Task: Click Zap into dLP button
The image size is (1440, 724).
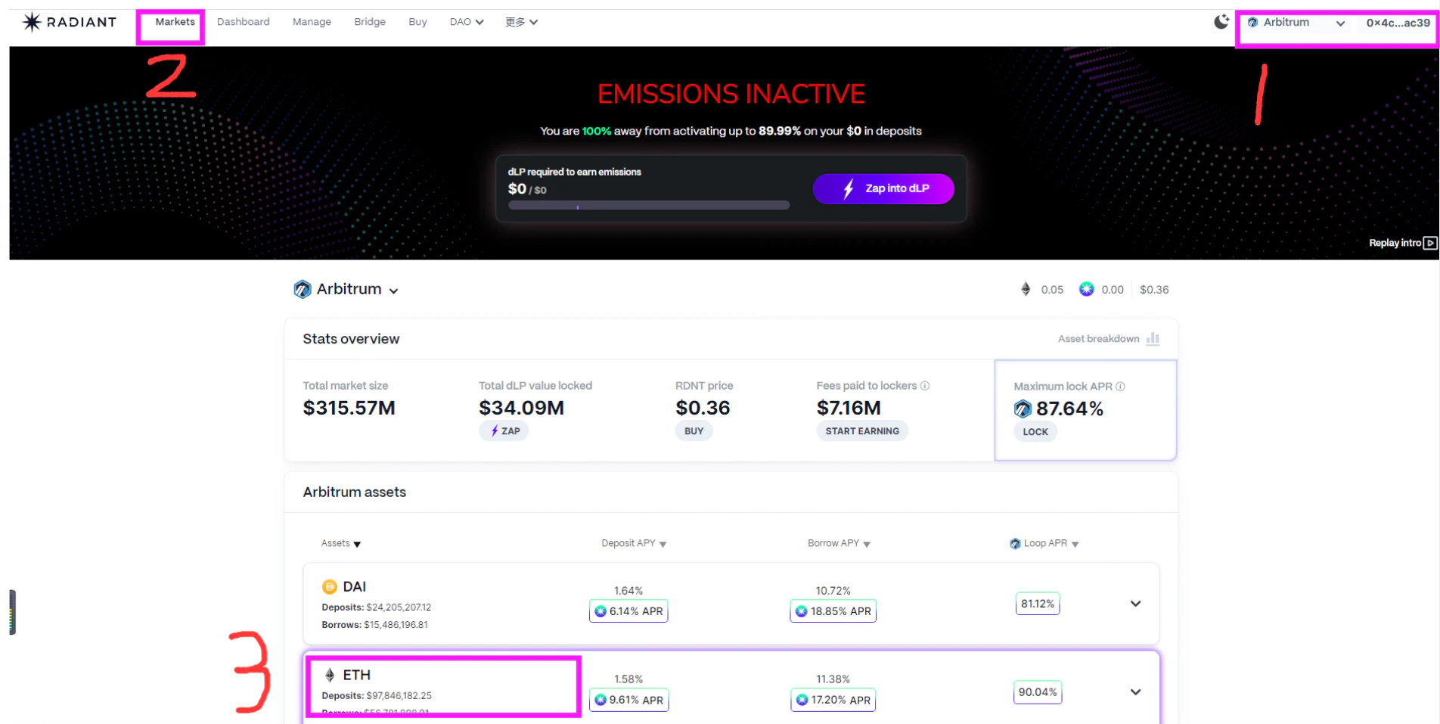Action: click(x=883, y=188)
